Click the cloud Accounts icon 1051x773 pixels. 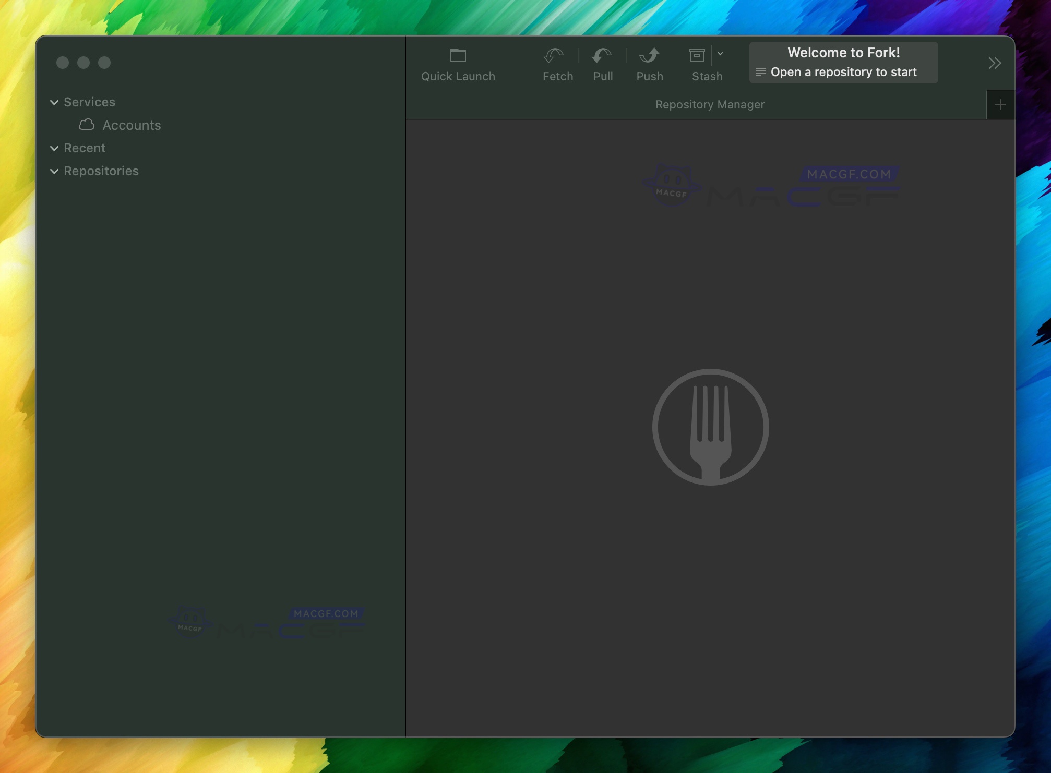[x=87, y=125]
